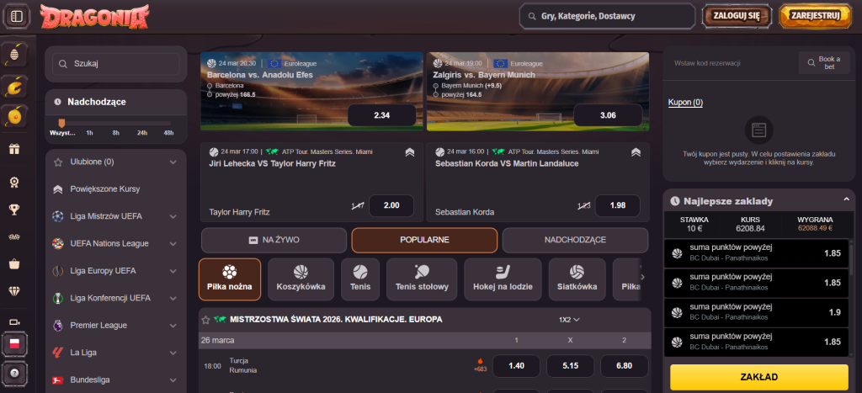Viewport: 862px width, 393px height.
Task: Toggle the sidebar menu icon
Action: [x=17, y=16]
